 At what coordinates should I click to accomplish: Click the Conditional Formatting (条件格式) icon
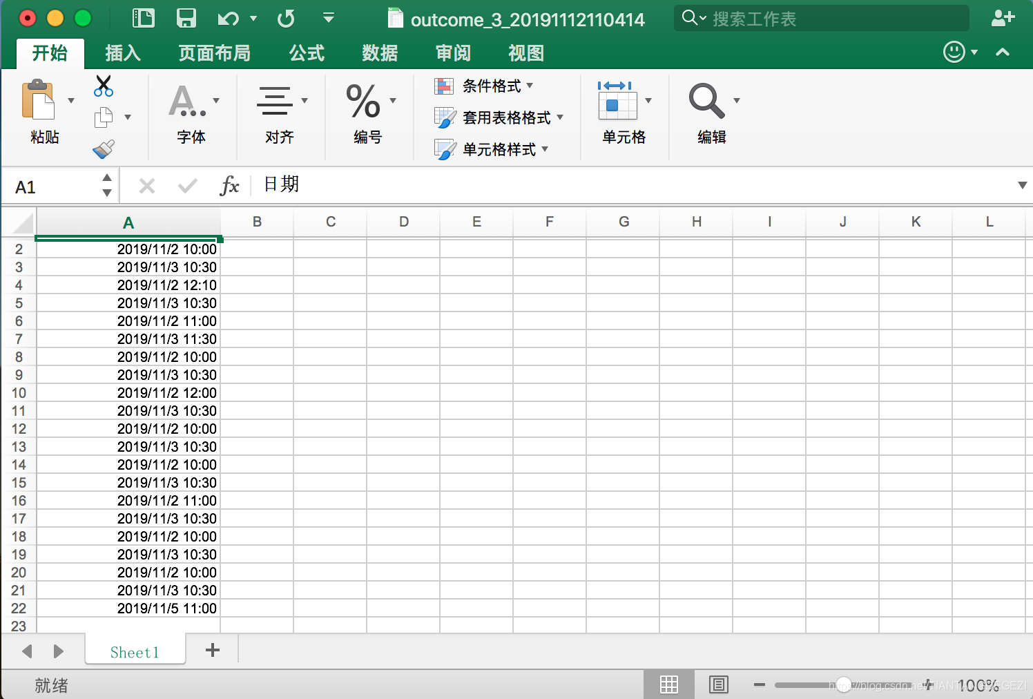(x=444, y=86)
